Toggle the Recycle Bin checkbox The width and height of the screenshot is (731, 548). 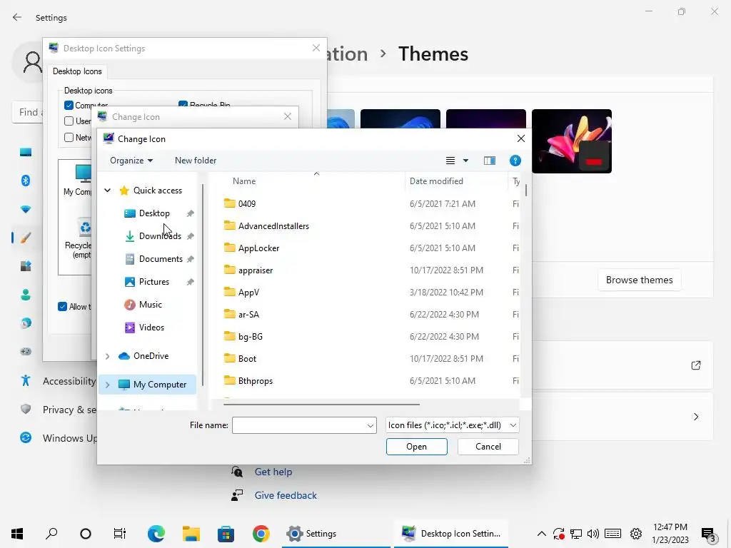pyautogui.click(x=183, y=104)
